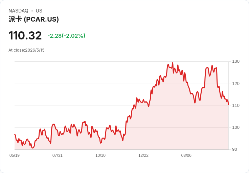This screenshot has width=249, height=173.
Task: Select the 110.32 current price
Action: tap(25, 35)
